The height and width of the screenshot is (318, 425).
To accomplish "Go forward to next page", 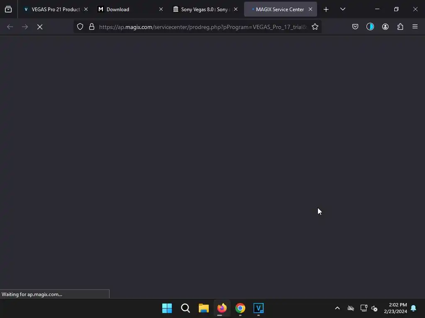I will pyautogui.click(x=25, y=27).
